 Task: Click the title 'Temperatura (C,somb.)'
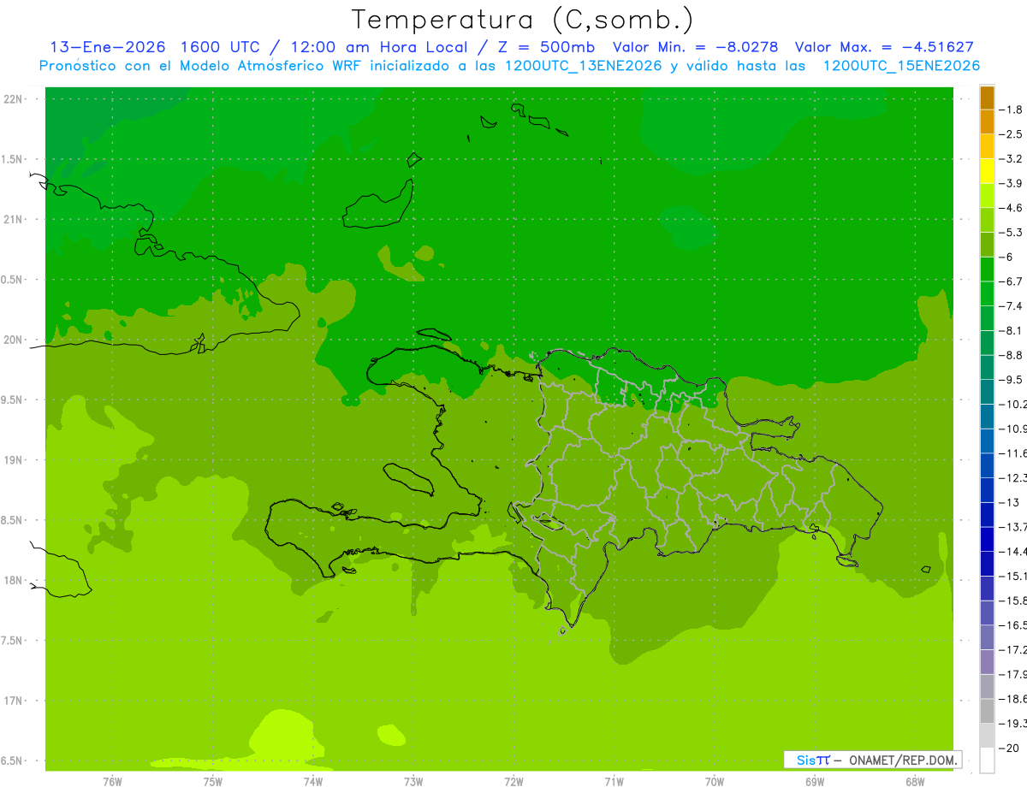[522, 20]
